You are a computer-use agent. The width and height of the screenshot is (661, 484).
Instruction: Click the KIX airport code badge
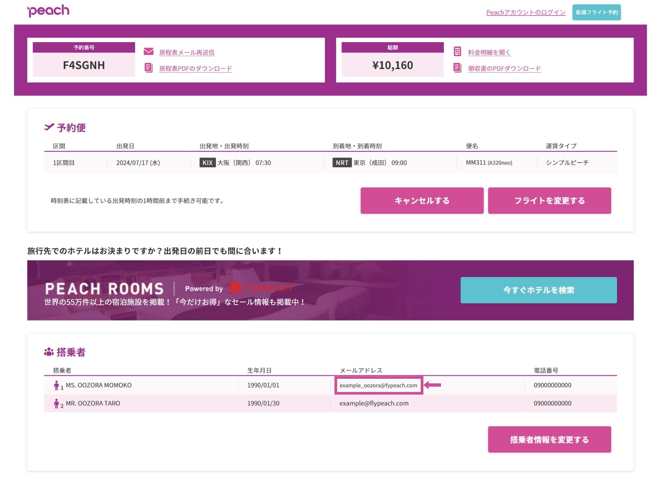click(x=208, y=163)
